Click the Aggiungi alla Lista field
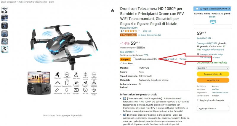The image size is (237, 126). pyautogui.click(x=213, y=109)
